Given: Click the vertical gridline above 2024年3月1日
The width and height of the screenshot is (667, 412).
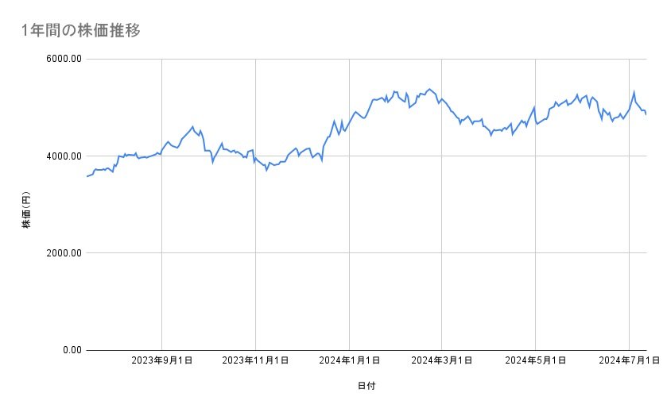Looking at the screenshot, I should 442,238.
